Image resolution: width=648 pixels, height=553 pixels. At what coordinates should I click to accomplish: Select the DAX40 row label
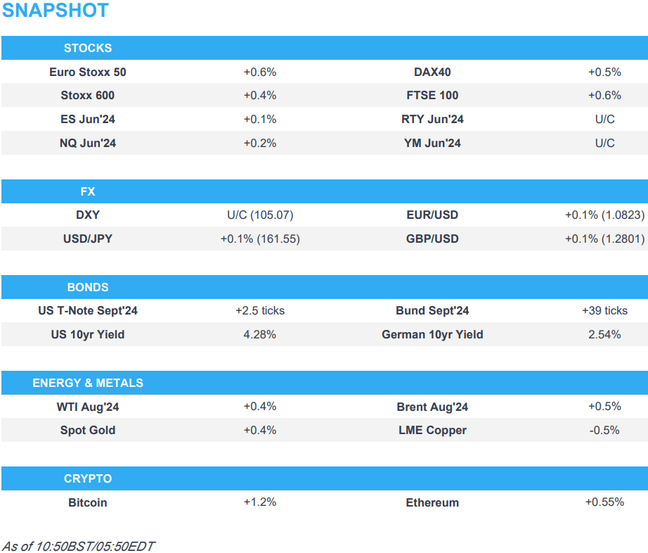click(x=432, y=72)
